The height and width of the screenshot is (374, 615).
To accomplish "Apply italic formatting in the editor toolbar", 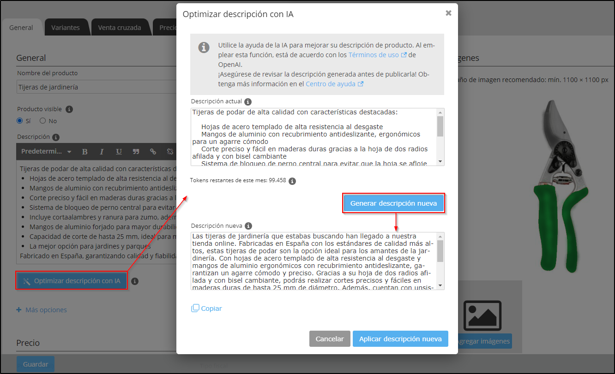I will (x=101, y=151).
